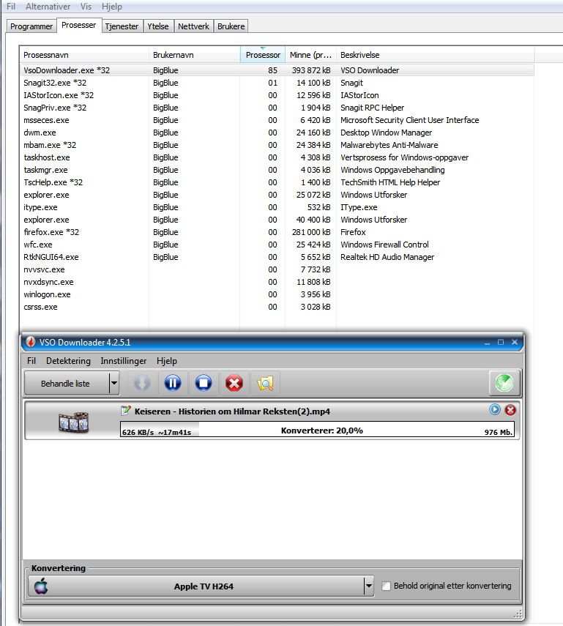The image size is (563, 626).
Task: Click the film reel thumbnail
Action: [73, 422]
